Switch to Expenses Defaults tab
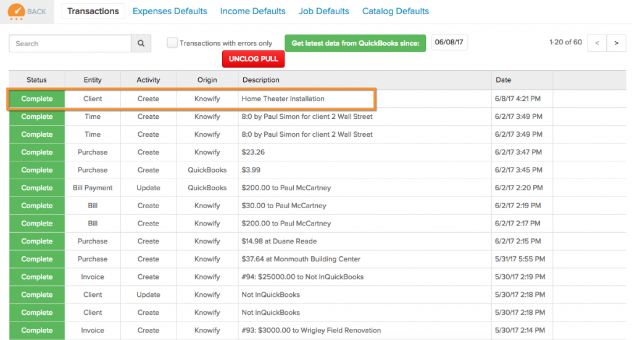The height and width of the screenshot is (340, 632). pos(170,11)
